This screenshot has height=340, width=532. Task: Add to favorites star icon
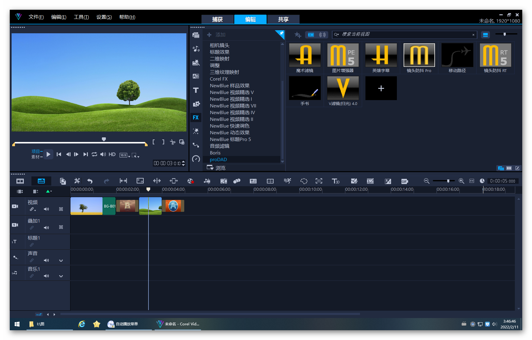(298, 35)
